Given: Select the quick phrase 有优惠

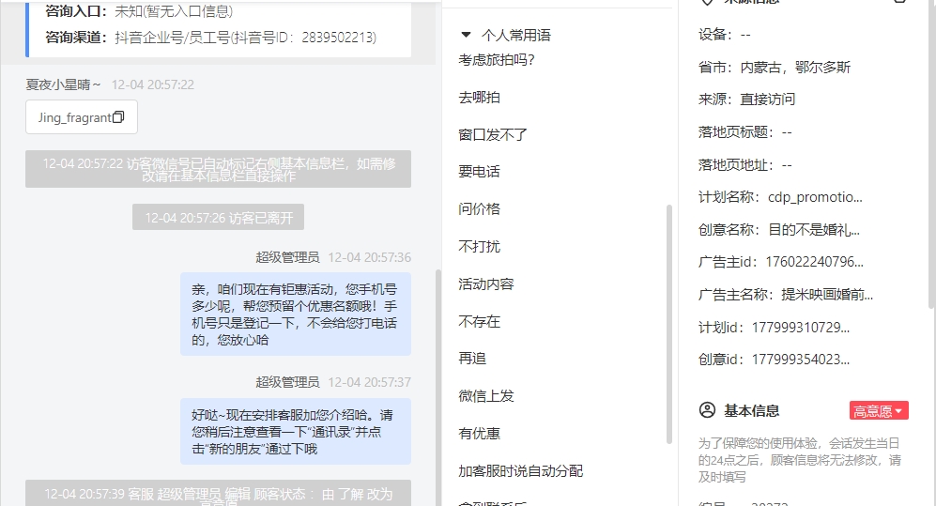Looking at the screenshot, I should [480, 434].
